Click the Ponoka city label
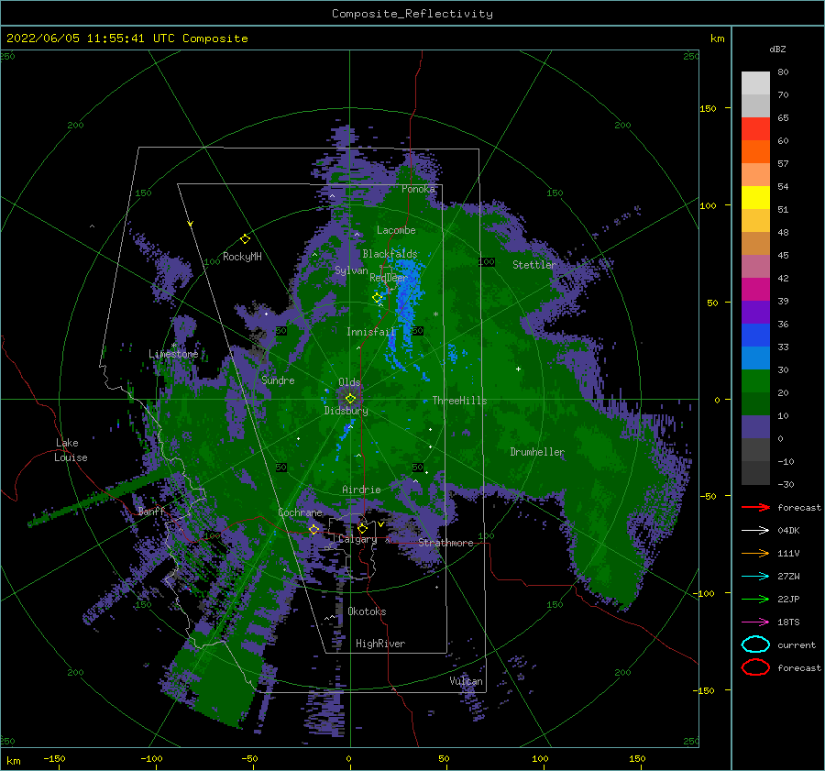Image resolution: width=825 pixels, height=771 pixels. point(418,189)
